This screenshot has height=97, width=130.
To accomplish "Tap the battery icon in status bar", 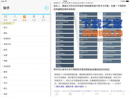I will pyautogui.click(x=128, y=1).
